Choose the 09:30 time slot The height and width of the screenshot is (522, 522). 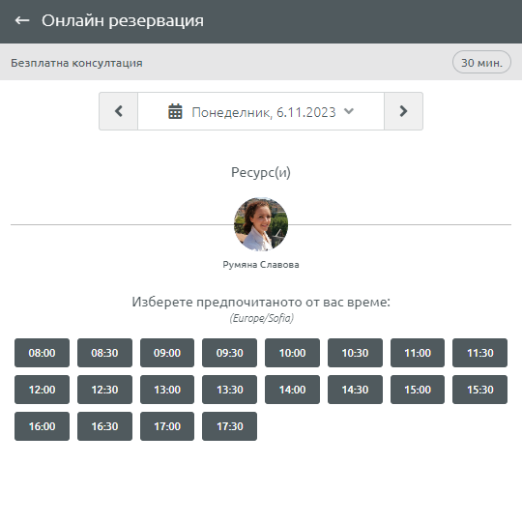point(230,353)
